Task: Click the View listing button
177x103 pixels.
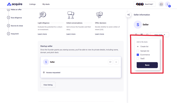Action: 48,85
